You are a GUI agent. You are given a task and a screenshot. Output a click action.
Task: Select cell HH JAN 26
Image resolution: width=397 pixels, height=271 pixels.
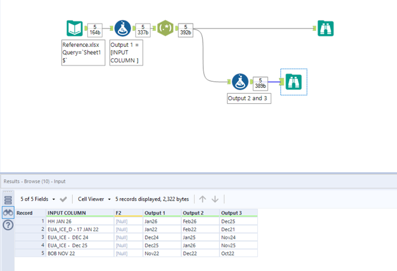point(80,221)
